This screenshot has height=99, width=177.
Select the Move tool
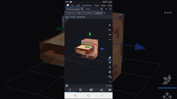click(x=110, y=62)
